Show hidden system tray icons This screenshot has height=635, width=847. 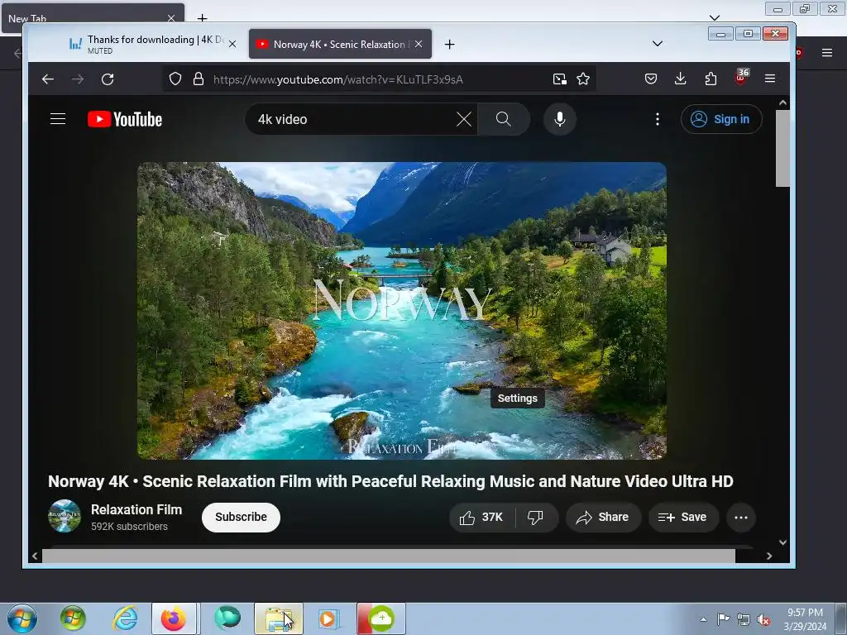click(x=703, y=619)
